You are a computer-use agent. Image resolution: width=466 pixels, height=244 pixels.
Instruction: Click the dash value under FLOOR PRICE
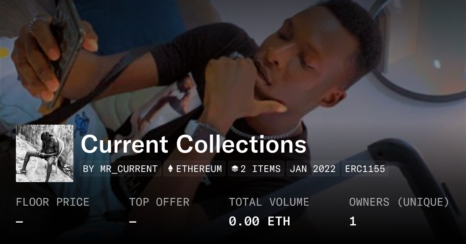tap(19, 222)
